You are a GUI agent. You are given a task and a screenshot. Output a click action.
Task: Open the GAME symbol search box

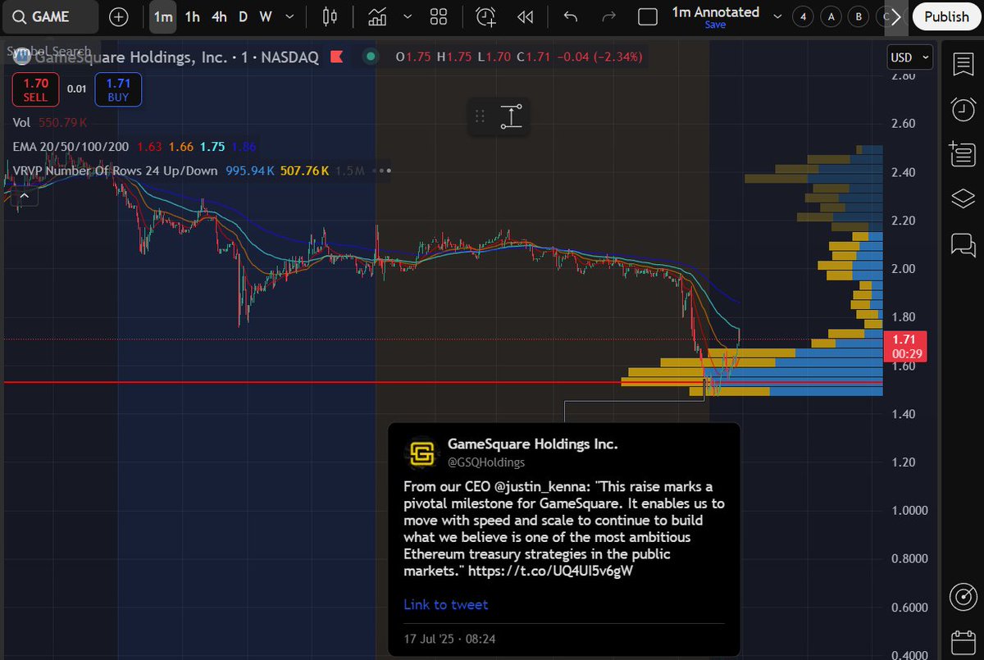(x=51, y=16)
